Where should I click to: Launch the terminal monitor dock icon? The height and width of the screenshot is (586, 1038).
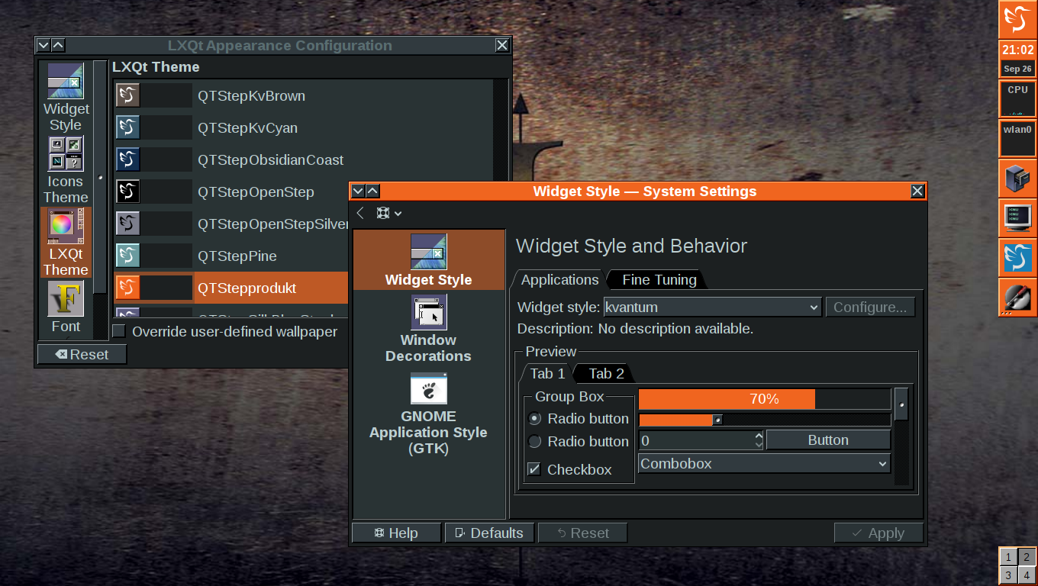click(x=1017, y=218)
